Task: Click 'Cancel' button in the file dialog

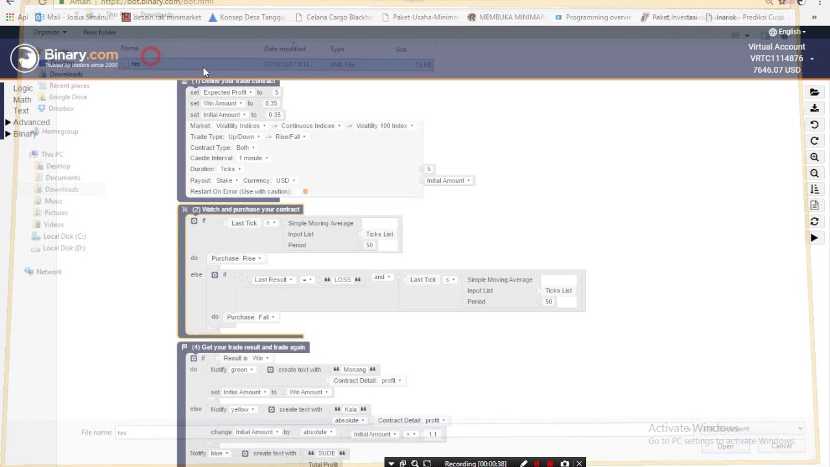Action: coord(781,446)
